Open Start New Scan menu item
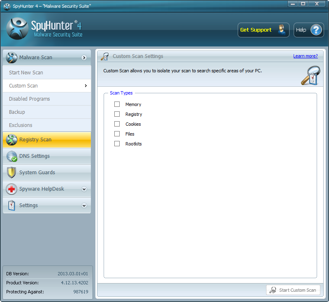Image resolution: width=329 pixels, height=302 pixels. tap(26, 73)
